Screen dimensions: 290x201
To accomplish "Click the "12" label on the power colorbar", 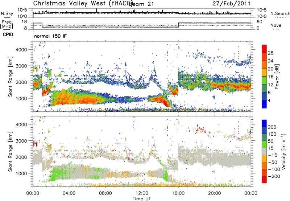I will [x=270, y=85].
